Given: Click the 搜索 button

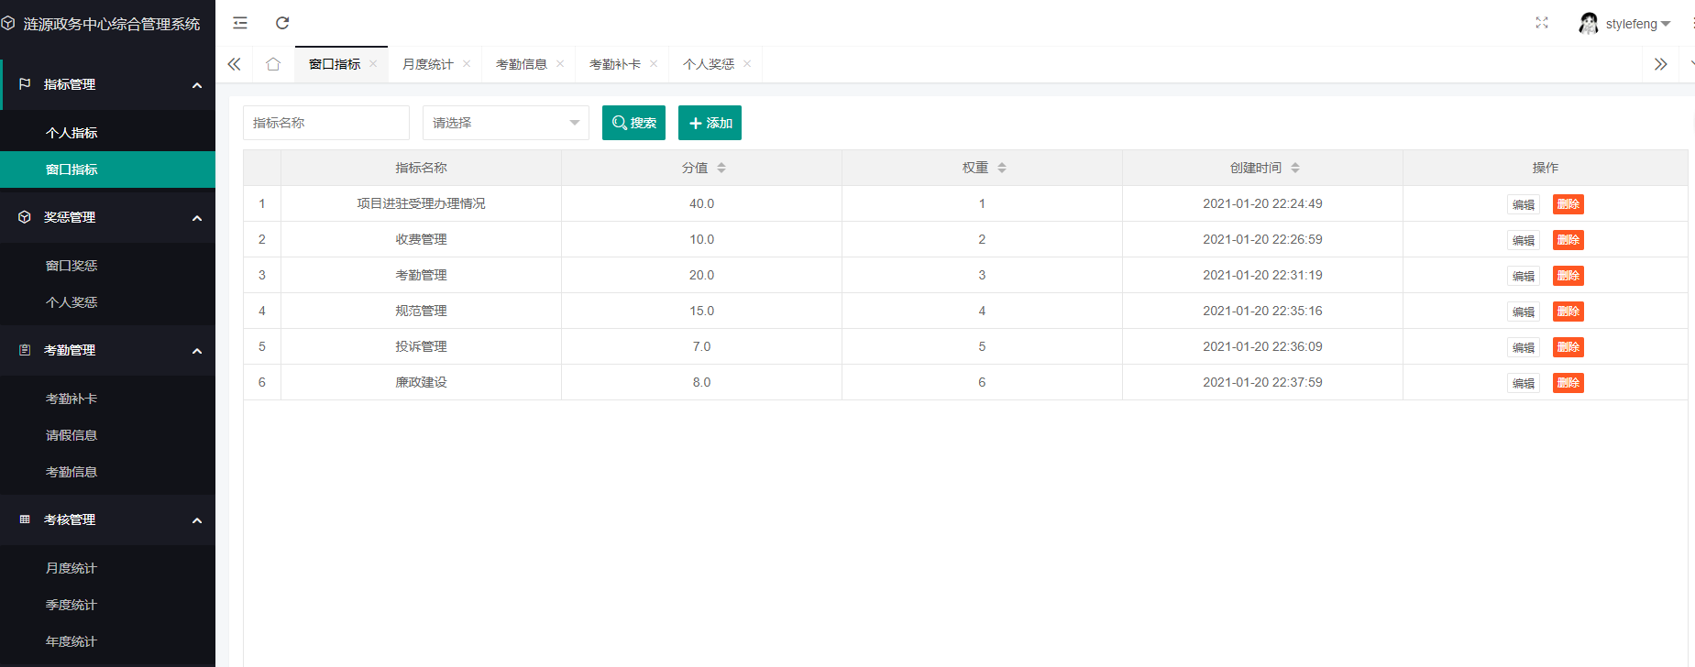Looking at the screenshot, I should [633, 123].
